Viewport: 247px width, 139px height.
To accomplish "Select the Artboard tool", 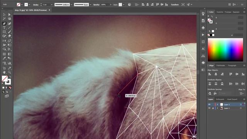I will tap(4, 68).
